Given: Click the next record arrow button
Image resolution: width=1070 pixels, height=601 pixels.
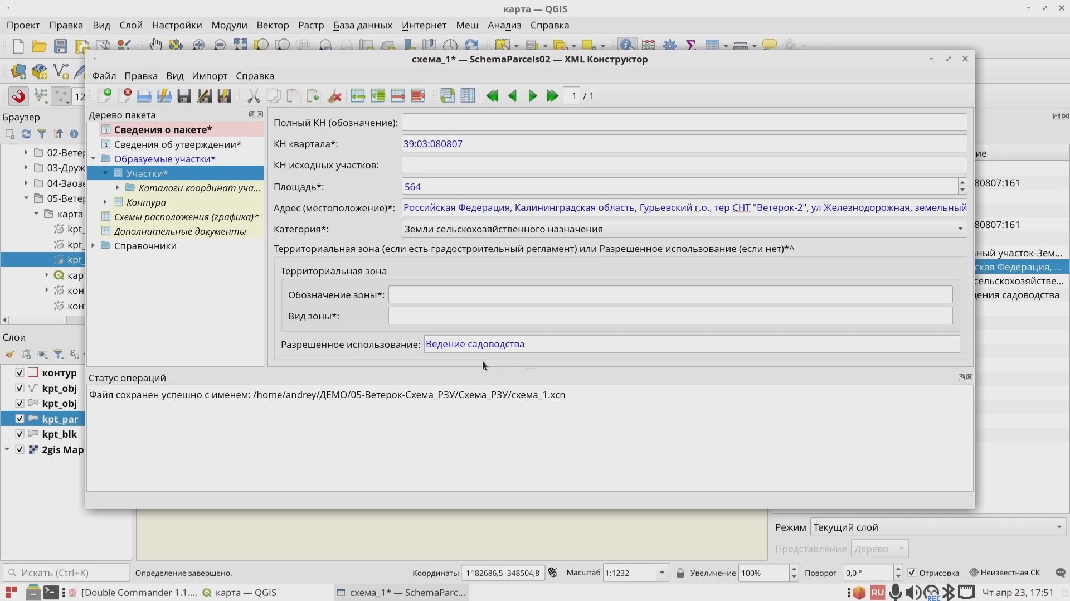Looking at the screenshot, I should coord(532,95).
